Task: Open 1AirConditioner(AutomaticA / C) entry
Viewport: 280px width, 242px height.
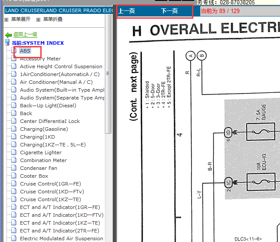Action: point(60,74)
